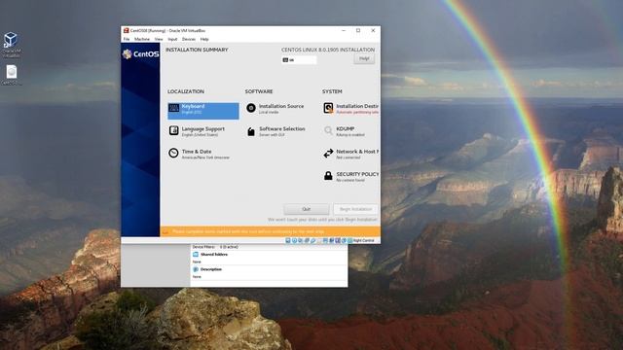Select the CentOS file on the desktop

11,76
